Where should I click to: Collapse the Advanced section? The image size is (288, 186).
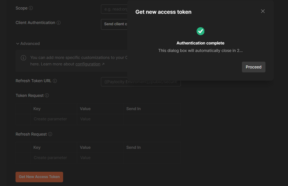[28, 44]
